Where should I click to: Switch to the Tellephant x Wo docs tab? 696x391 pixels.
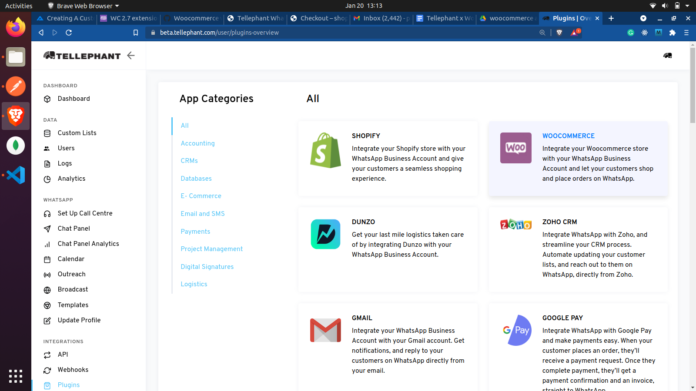tap(445, 18)
